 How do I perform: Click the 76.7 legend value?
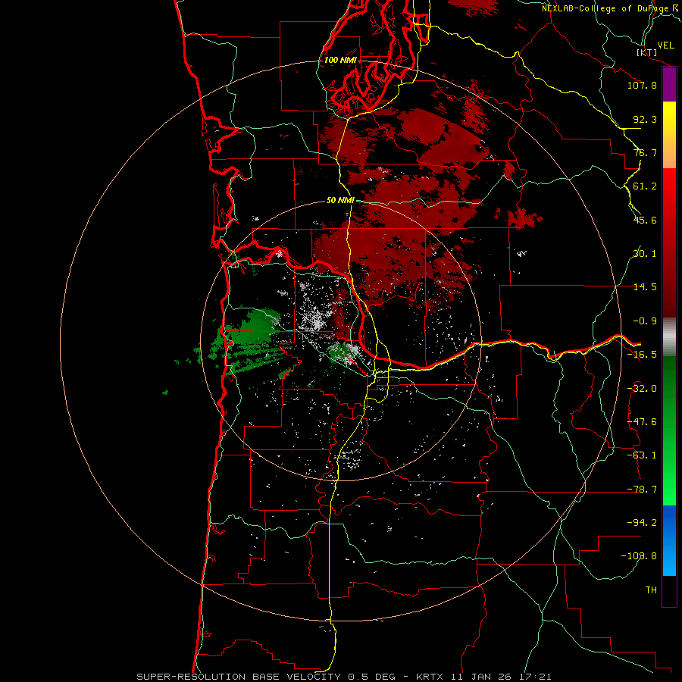tap(645, 152)
